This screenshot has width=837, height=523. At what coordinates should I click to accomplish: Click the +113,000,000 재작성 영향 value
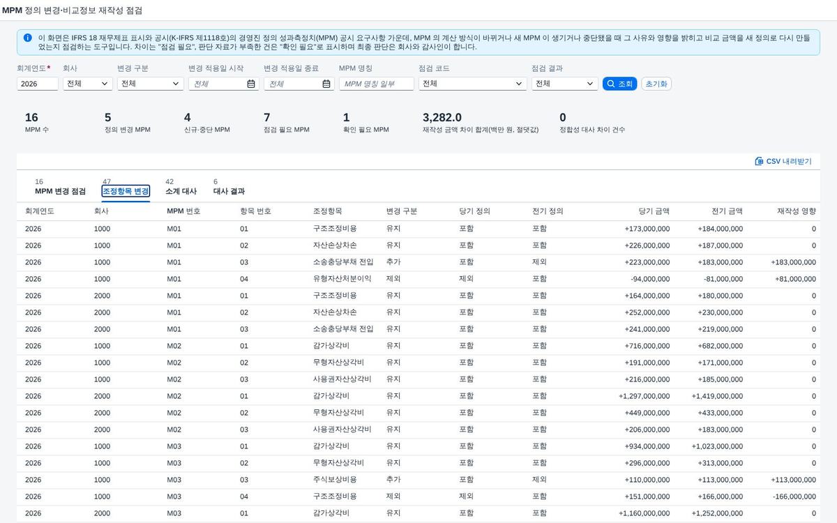tap(794, 480)
